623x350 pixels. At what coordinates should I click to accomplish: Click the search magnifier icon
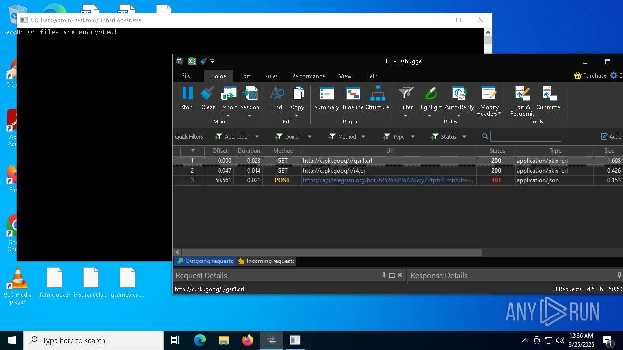[x=485, y=137]
